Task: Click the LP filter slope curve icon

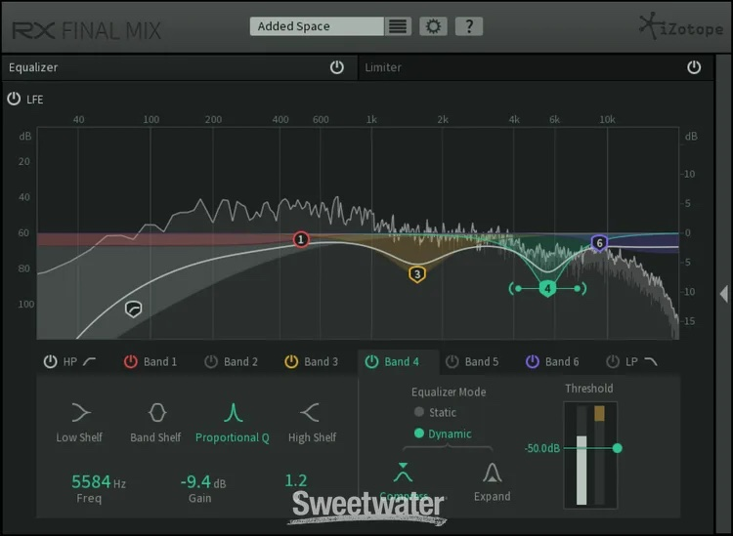Action: pyautogui.click(x=651, y=361)
